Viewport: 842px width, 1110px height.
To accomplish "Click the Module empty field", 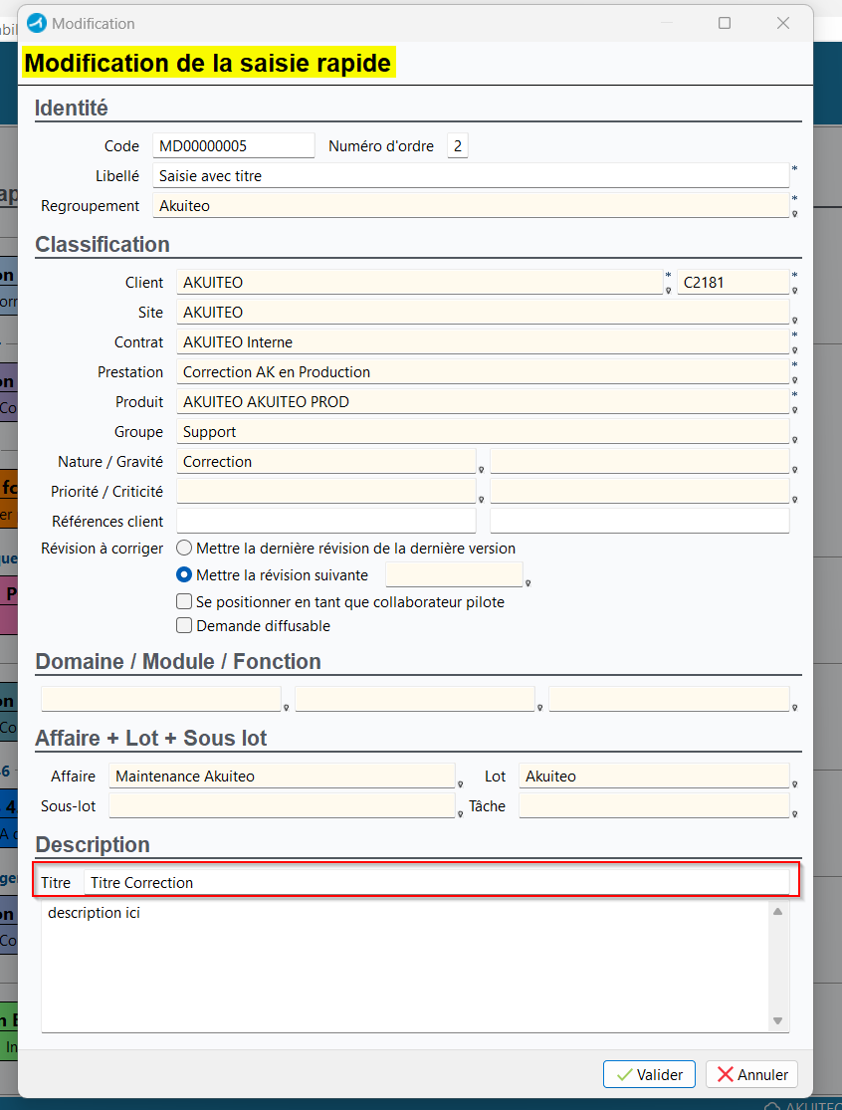I will [415, 699].
